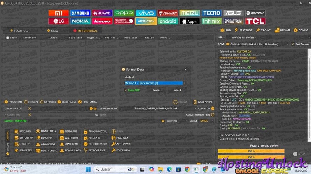Switch to the FLASH [OLD] tab
The height and width of the screenshot is (174, 311).
(20, 31)
